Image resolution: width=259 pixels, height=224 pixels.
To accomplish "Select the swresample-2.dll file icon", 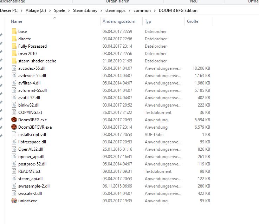I will coord(14,186).
